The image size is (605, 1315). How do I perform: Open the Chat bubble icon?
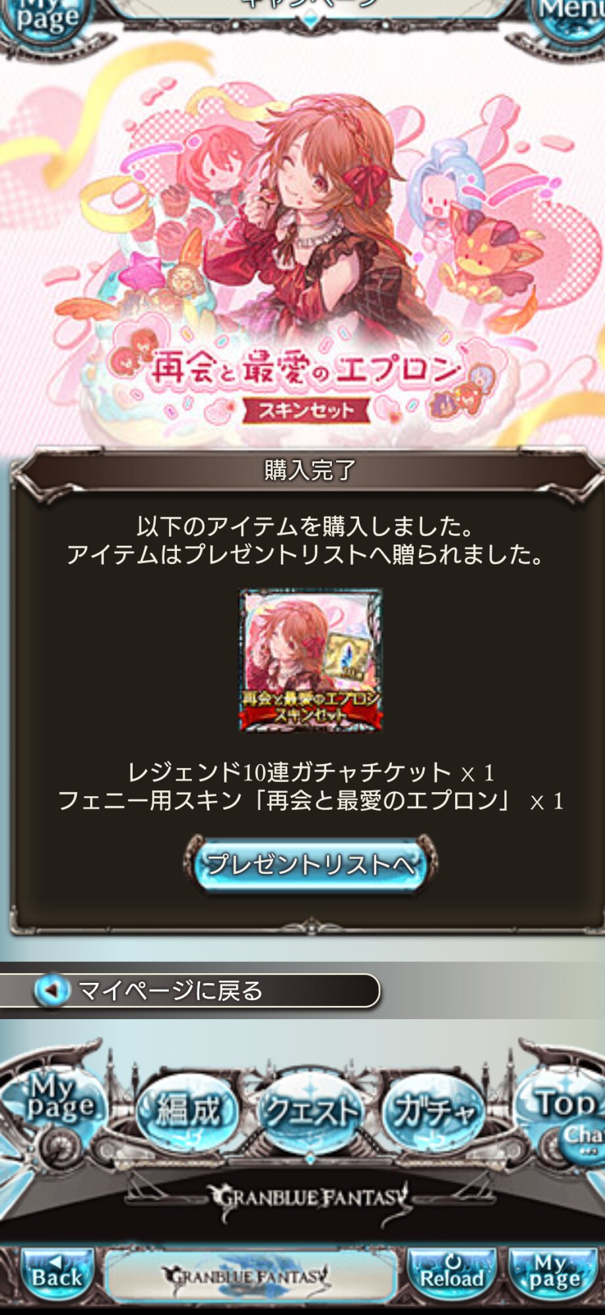(583, 1140)
